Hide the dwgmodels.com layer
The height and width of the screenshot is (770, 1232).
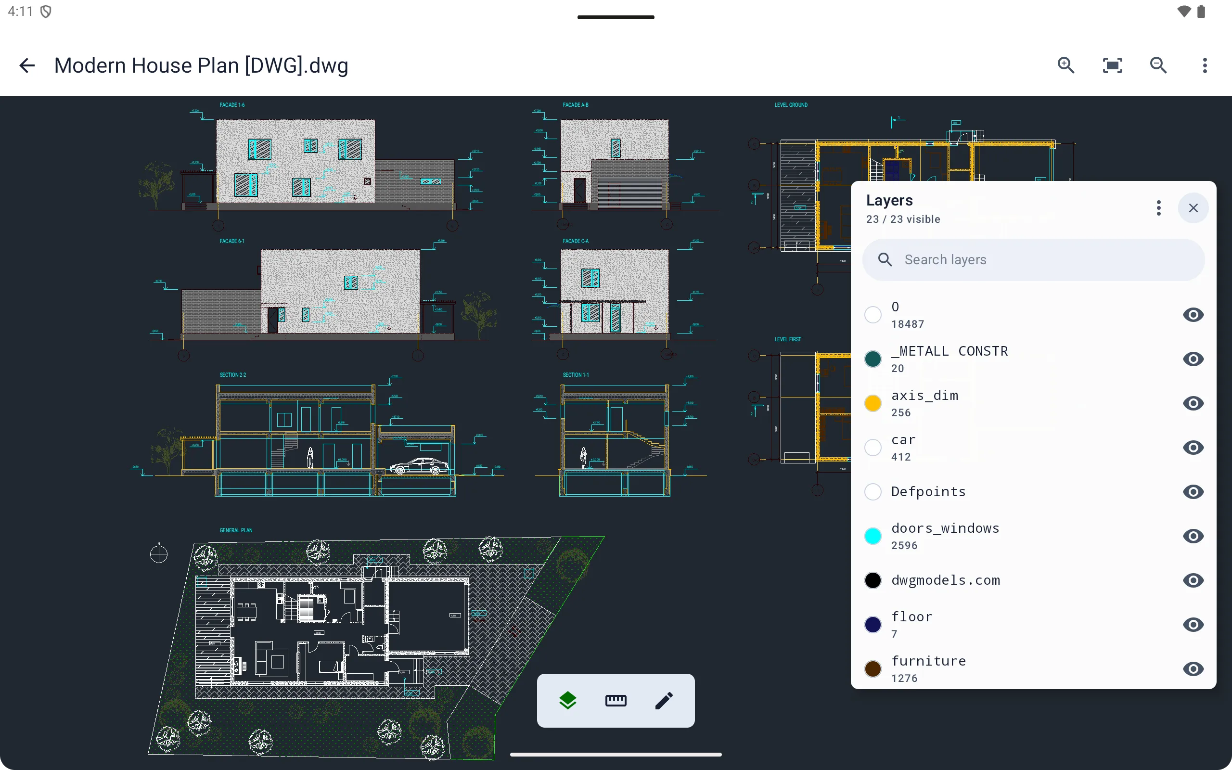[1193, 580]
